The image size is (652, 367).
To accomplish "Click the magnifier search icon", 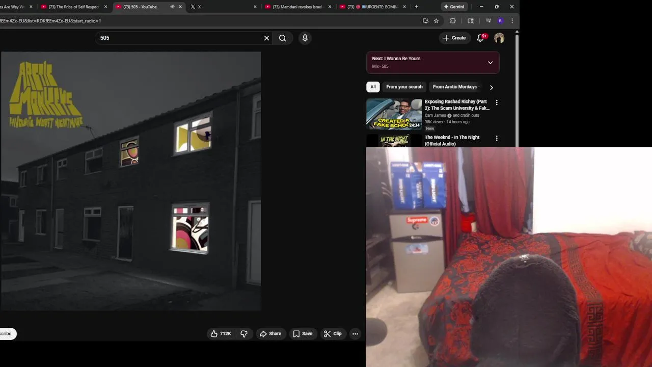I will coord(283,38).
